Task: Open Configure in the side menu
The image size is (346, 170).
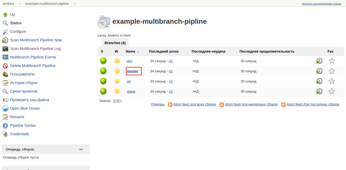Action: [x=18, y=31]
